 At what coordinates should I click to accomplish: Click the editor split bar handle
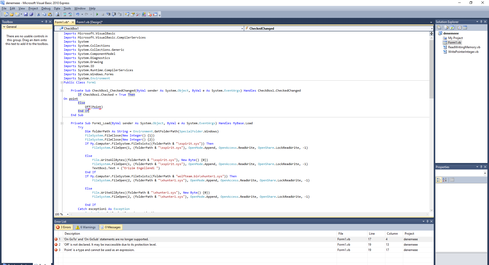click(x=431, y=33)
